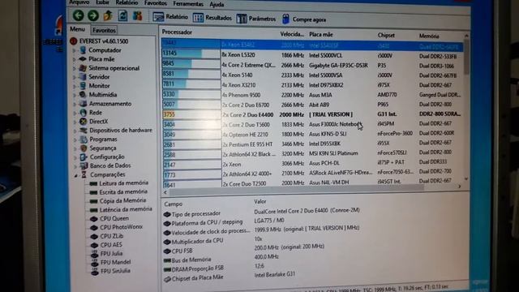Click the green Forward arrow icon
Image resolution: width=519 pixels, height=292 pixels.
pyautogui.click(x=93, y=15)
